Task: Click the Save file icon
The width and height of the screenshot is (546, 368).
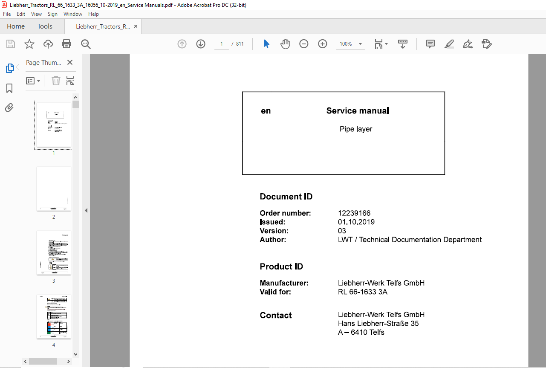Action: tap(11, 44)
